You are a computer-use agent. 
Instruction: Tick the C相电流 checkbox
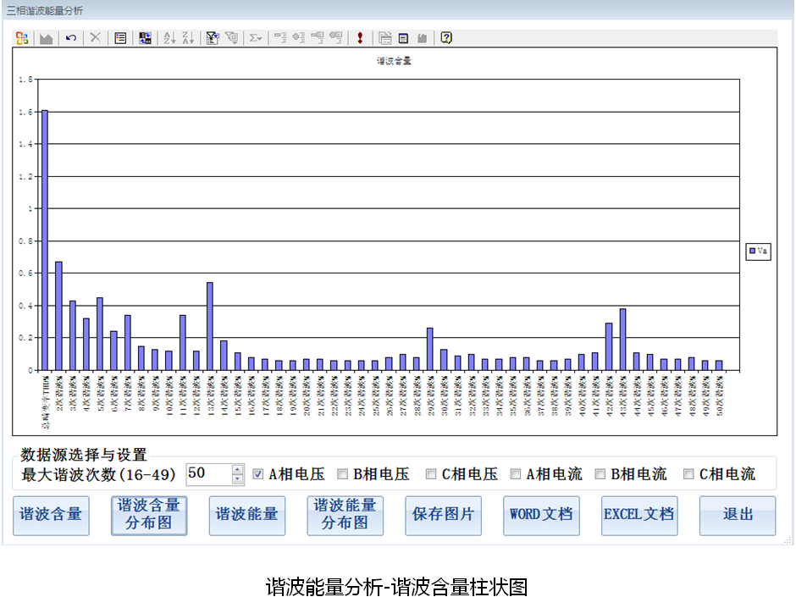(688, 474)
